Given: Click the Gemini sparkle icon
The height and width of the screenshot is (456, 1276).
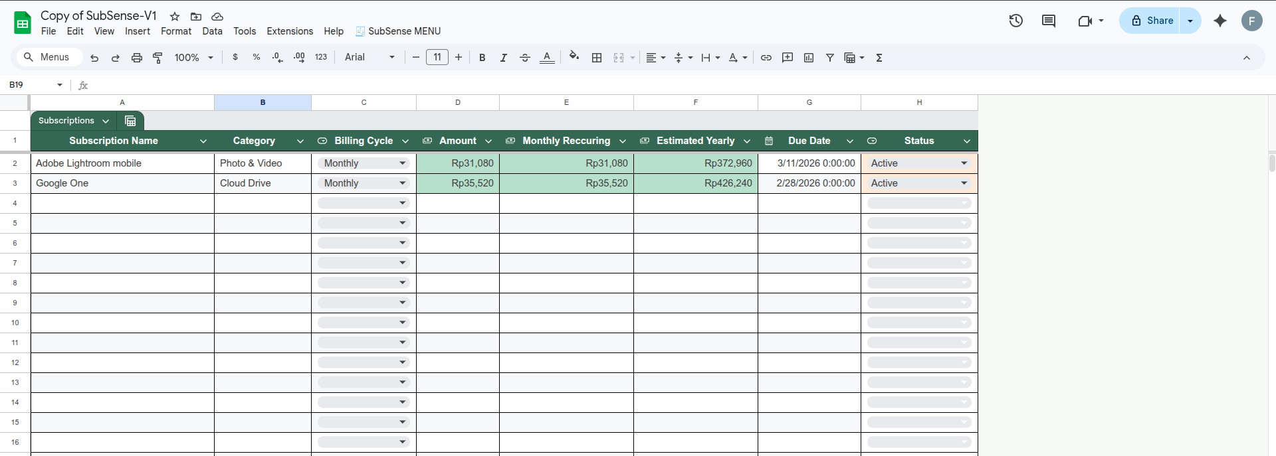Looking at the screenshot, I should coord(1220,21).
